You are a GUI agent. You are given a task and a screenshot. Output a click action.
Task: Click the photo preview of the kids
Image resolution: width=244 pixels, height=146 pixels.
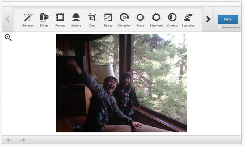(x=122, y=83)
